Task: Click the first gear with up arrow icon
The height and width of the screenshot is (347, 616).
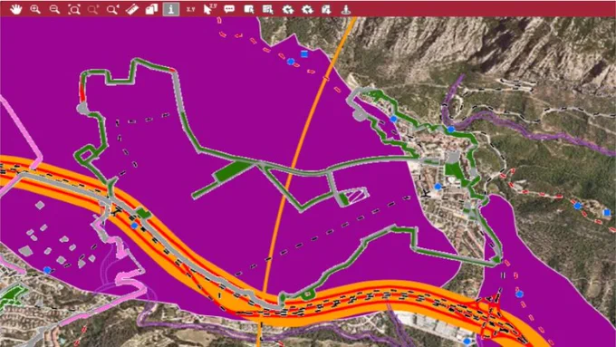Action: point(288,9)
